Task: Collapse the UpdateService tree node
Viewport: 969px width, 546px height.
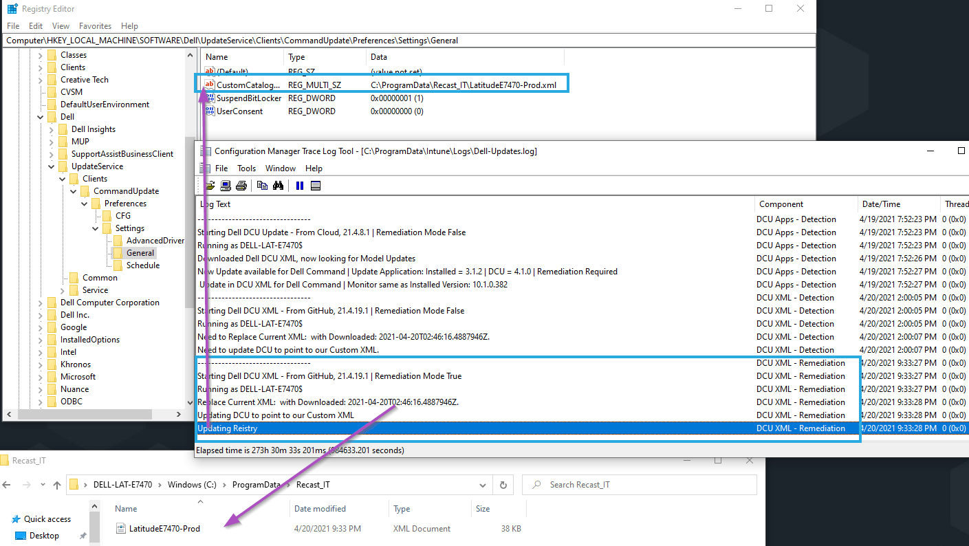Action: pyautogui.click(x=52, y=166)
